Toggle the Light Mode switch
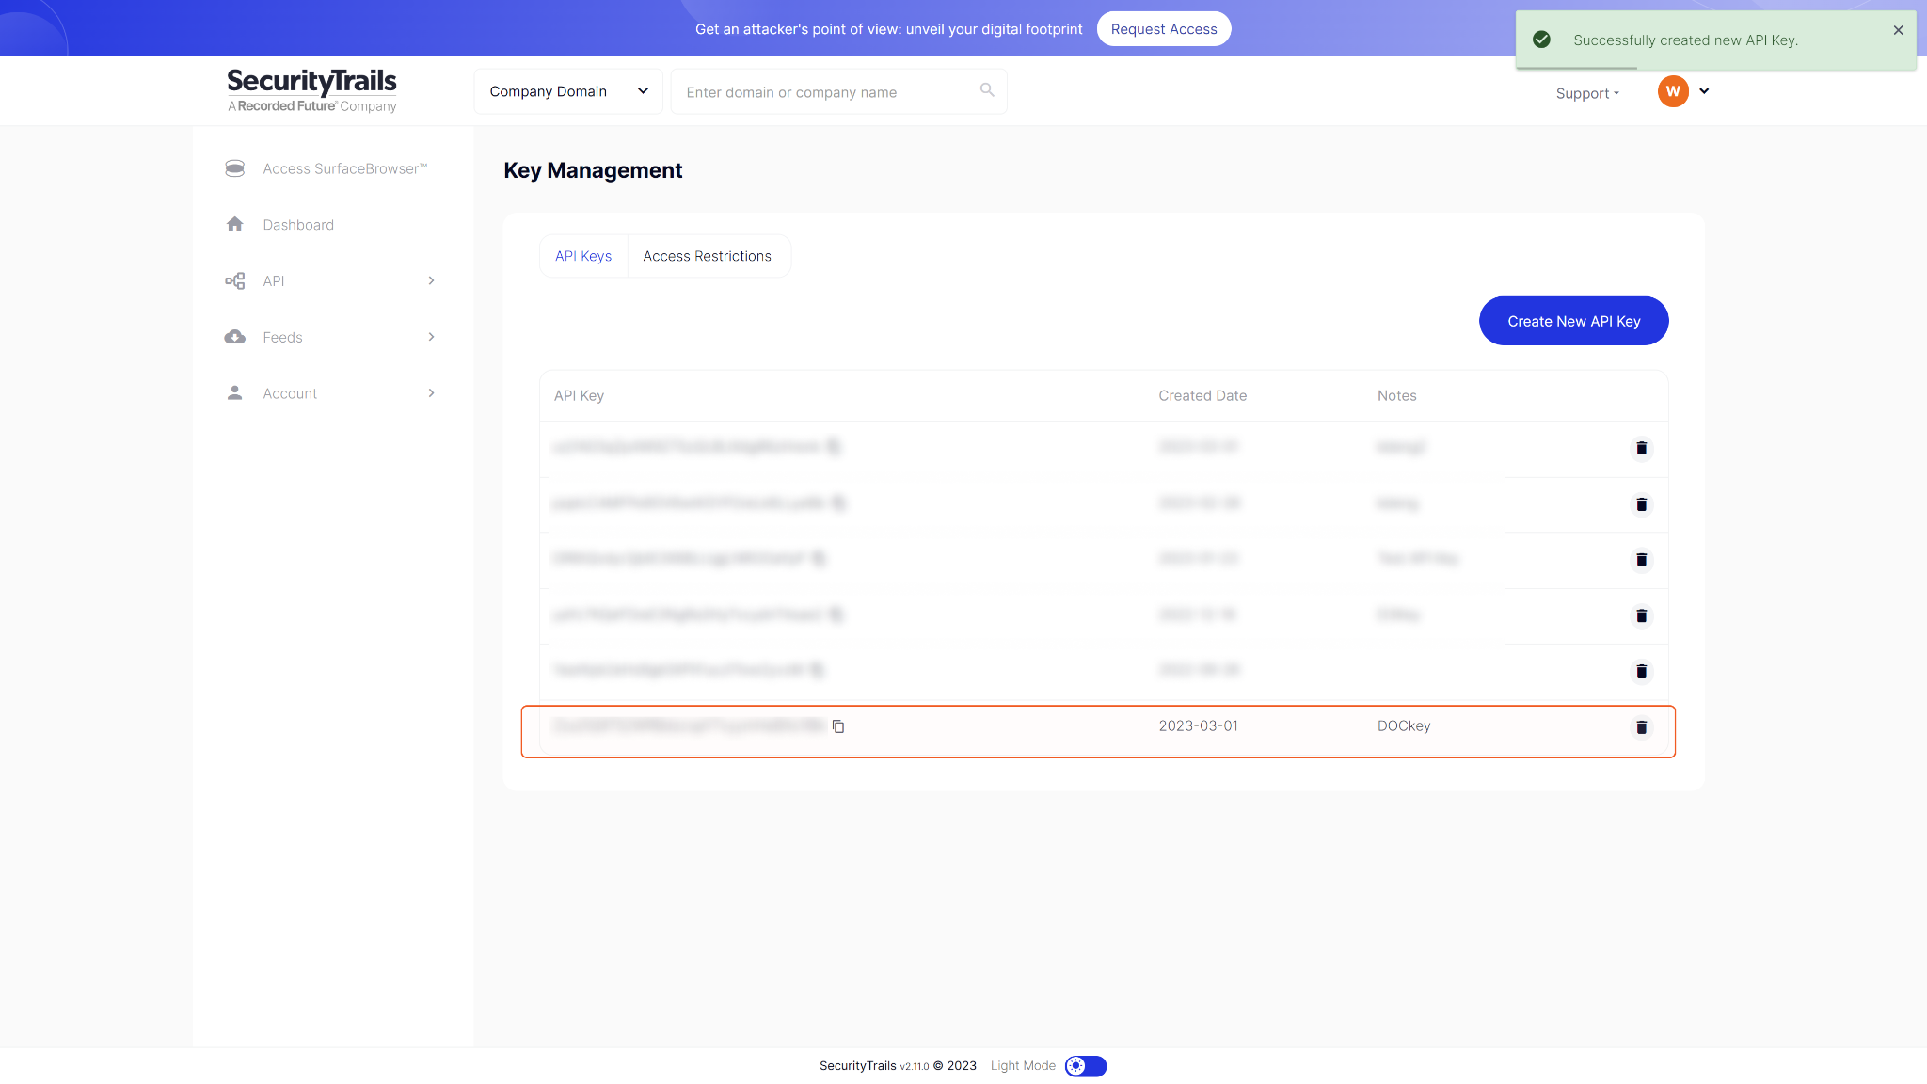The width and height of the screenshot is (1927, 1084). 1086,1066
